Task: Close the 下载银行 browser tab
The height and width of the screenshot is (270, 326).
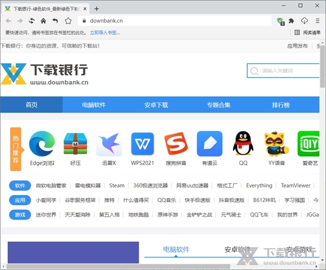Action: tap(85, 9)
